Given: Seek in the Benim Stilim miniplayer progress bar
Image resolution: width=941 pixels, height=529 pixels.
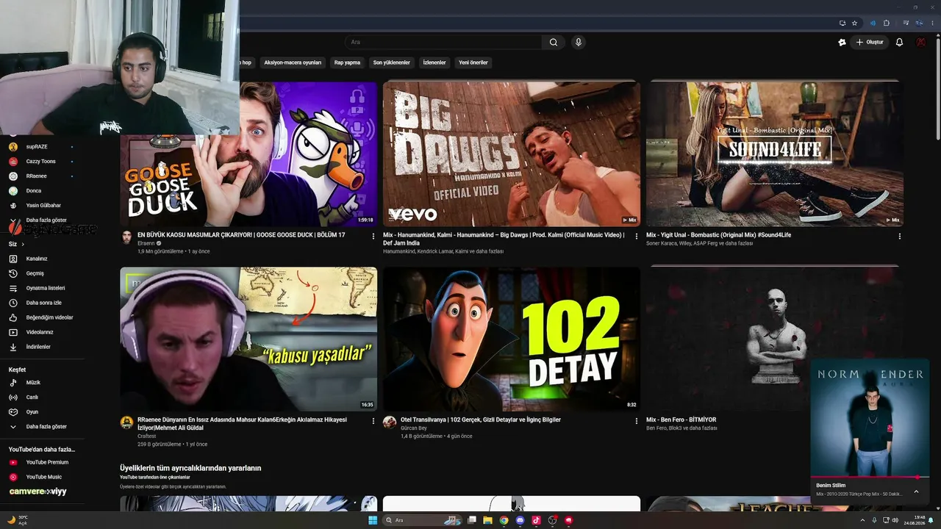Looking at the screenshot, I should [x=869, y=478].
